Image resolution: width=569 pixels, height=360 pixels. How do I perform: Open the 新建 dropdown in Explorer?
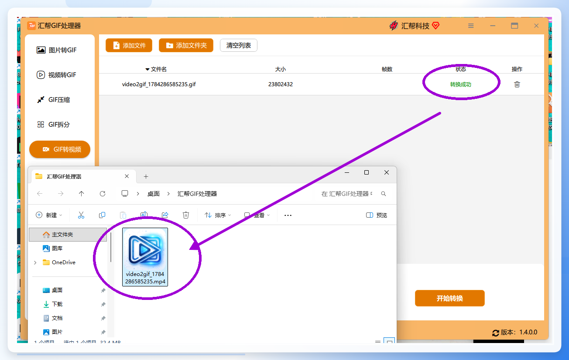(49, 215)
